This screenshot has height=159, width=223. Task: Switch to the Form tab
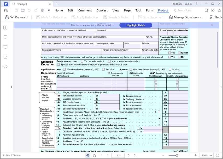click(149, 10)
